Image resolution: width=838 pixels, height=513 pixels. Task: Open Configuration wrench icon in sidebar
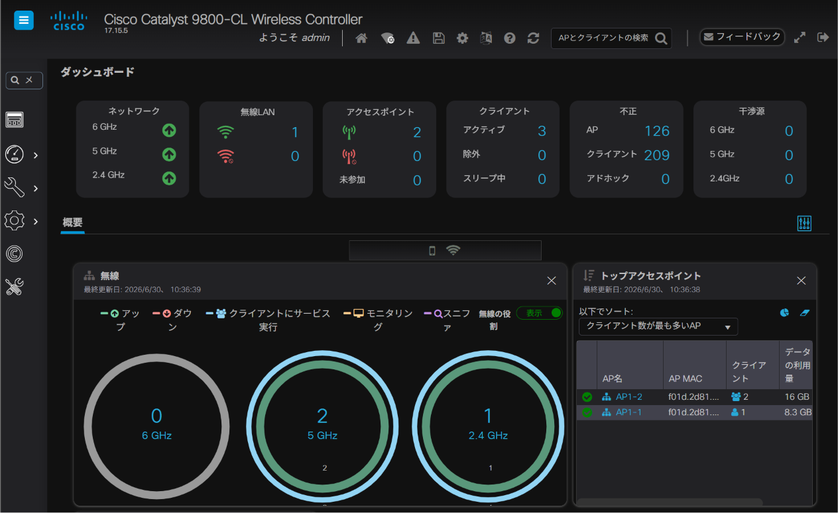[x=15, y=188]
